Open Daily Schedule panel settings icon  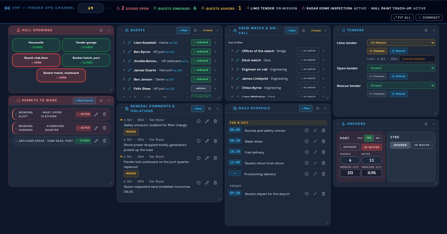318,108
